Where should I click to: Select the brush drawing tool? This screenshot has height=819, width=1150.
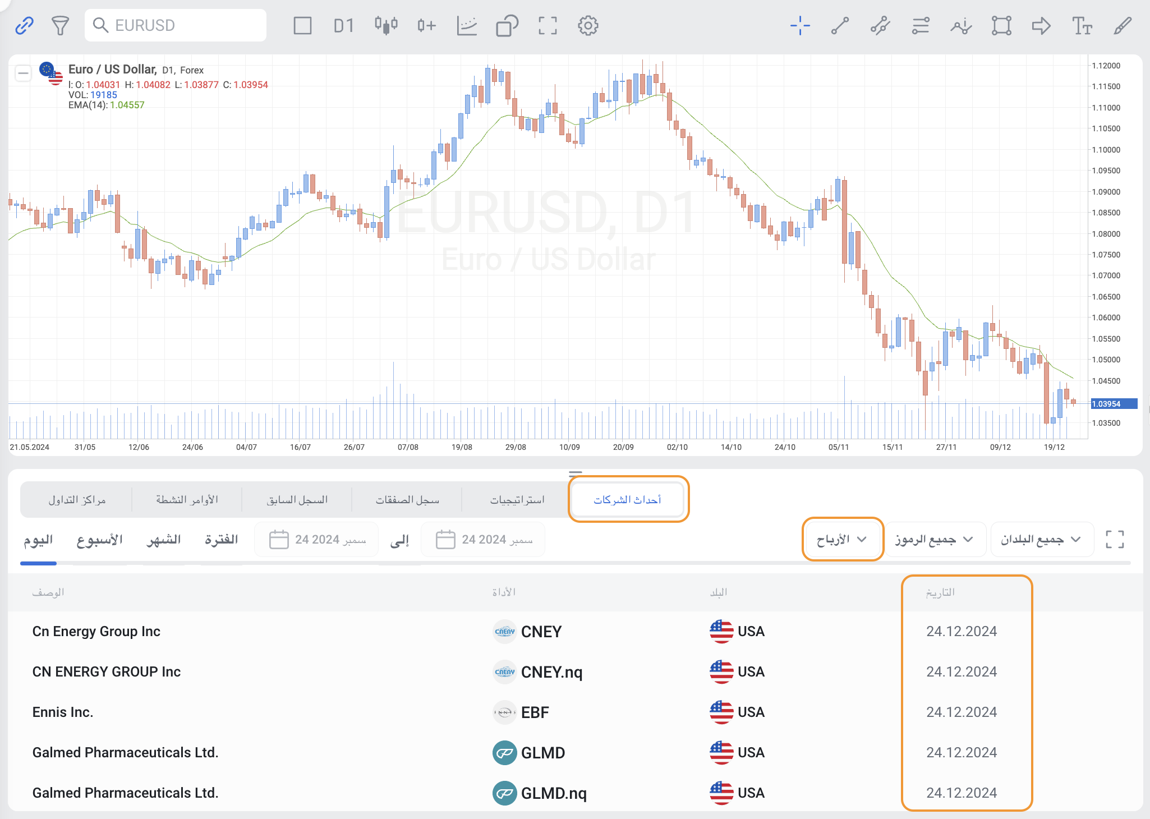(1123, 25)
